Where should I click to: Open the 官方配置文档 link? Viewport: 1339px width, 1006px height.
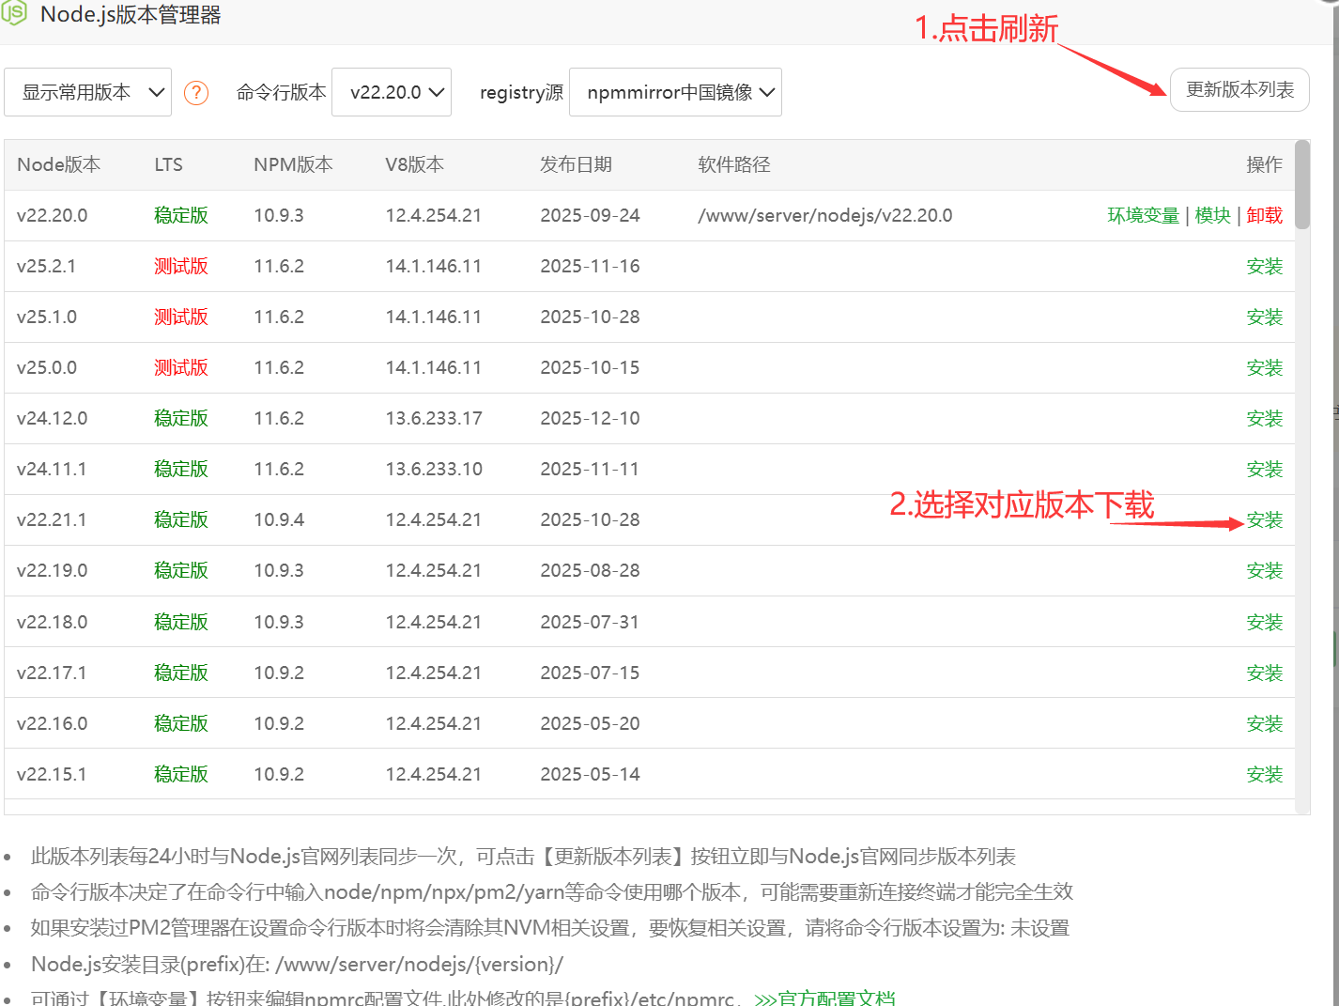[x=825, y=998]
